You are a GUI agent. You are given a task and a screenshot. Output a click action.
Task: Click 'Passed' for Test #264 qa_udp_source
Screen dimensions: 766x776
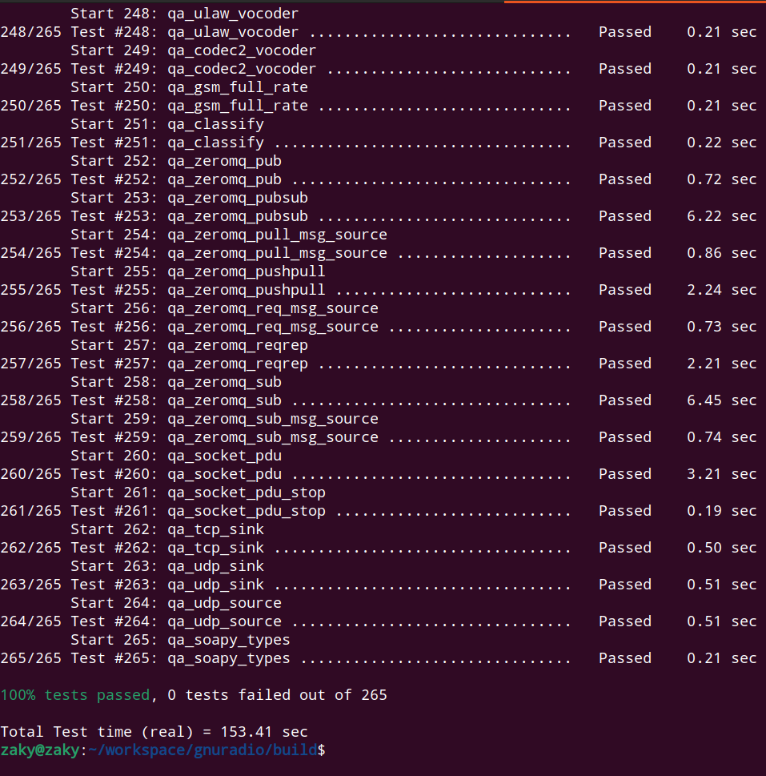point(624,621)
